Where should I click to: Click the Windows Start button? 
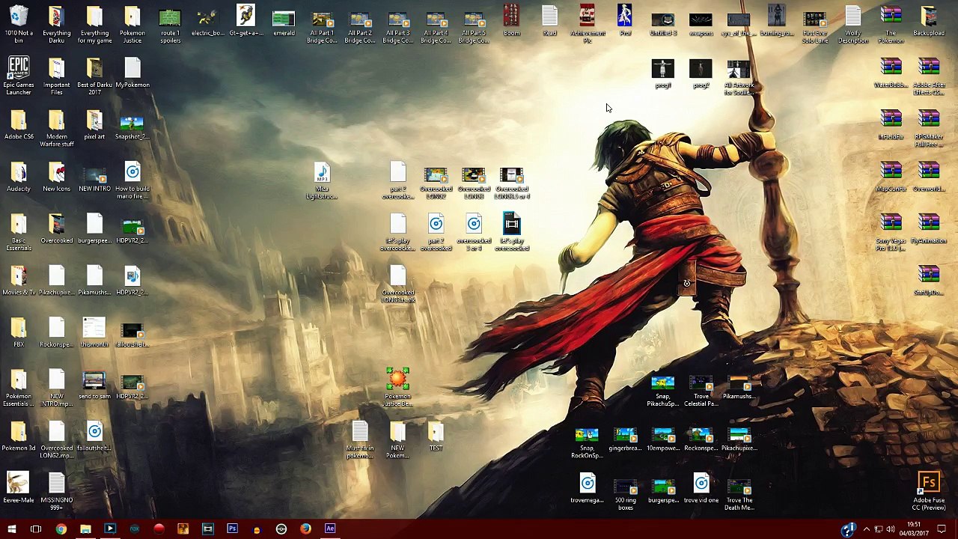point(11,529)
